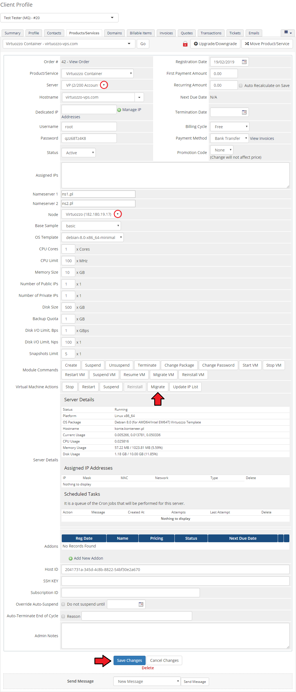Open Invoices tab
This screenshot has width=296, height=692.
(x=166, y=33)
